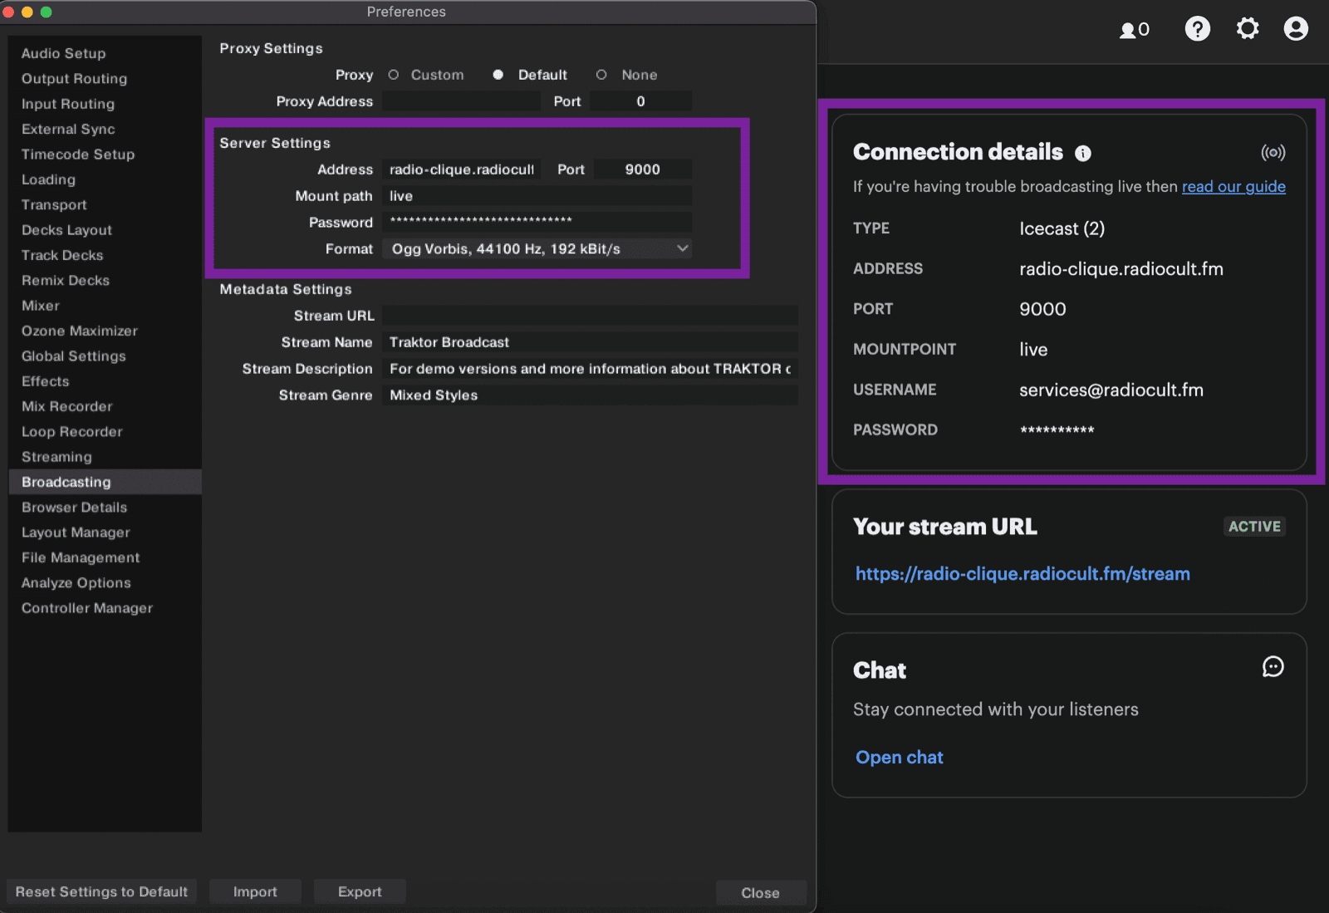Click the services@radiocult.fm username value
1329x913 pixels.
pos(1111,390)
